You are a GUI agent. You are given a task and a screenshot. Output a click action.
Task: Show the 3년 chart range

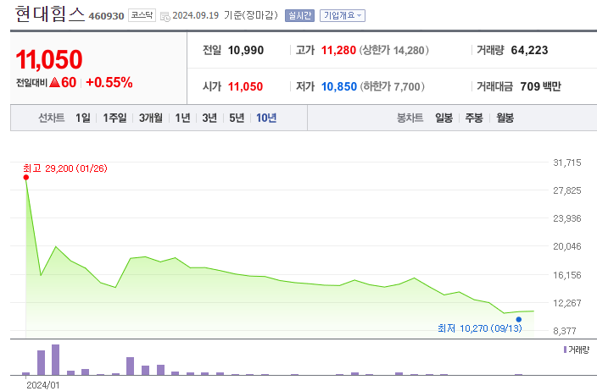pyautogui.click(x=209, y=118)
